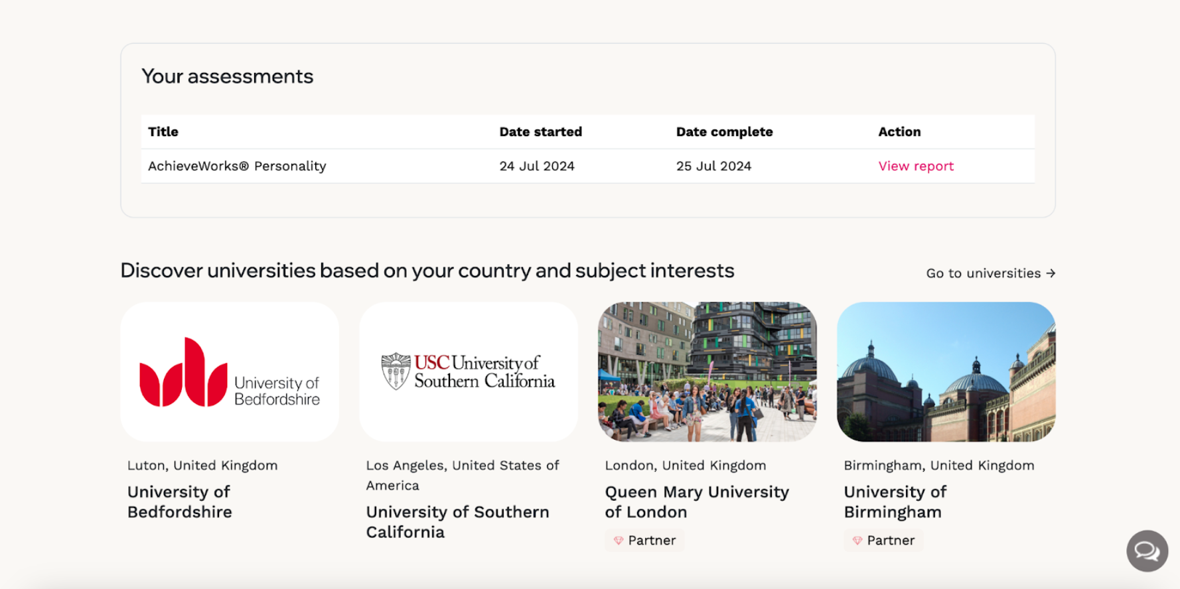
Task: Click the Date started column header
Action: point(541,131)
